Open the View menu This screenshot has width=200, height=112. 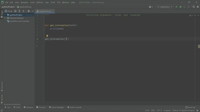[x=17, y=2]
